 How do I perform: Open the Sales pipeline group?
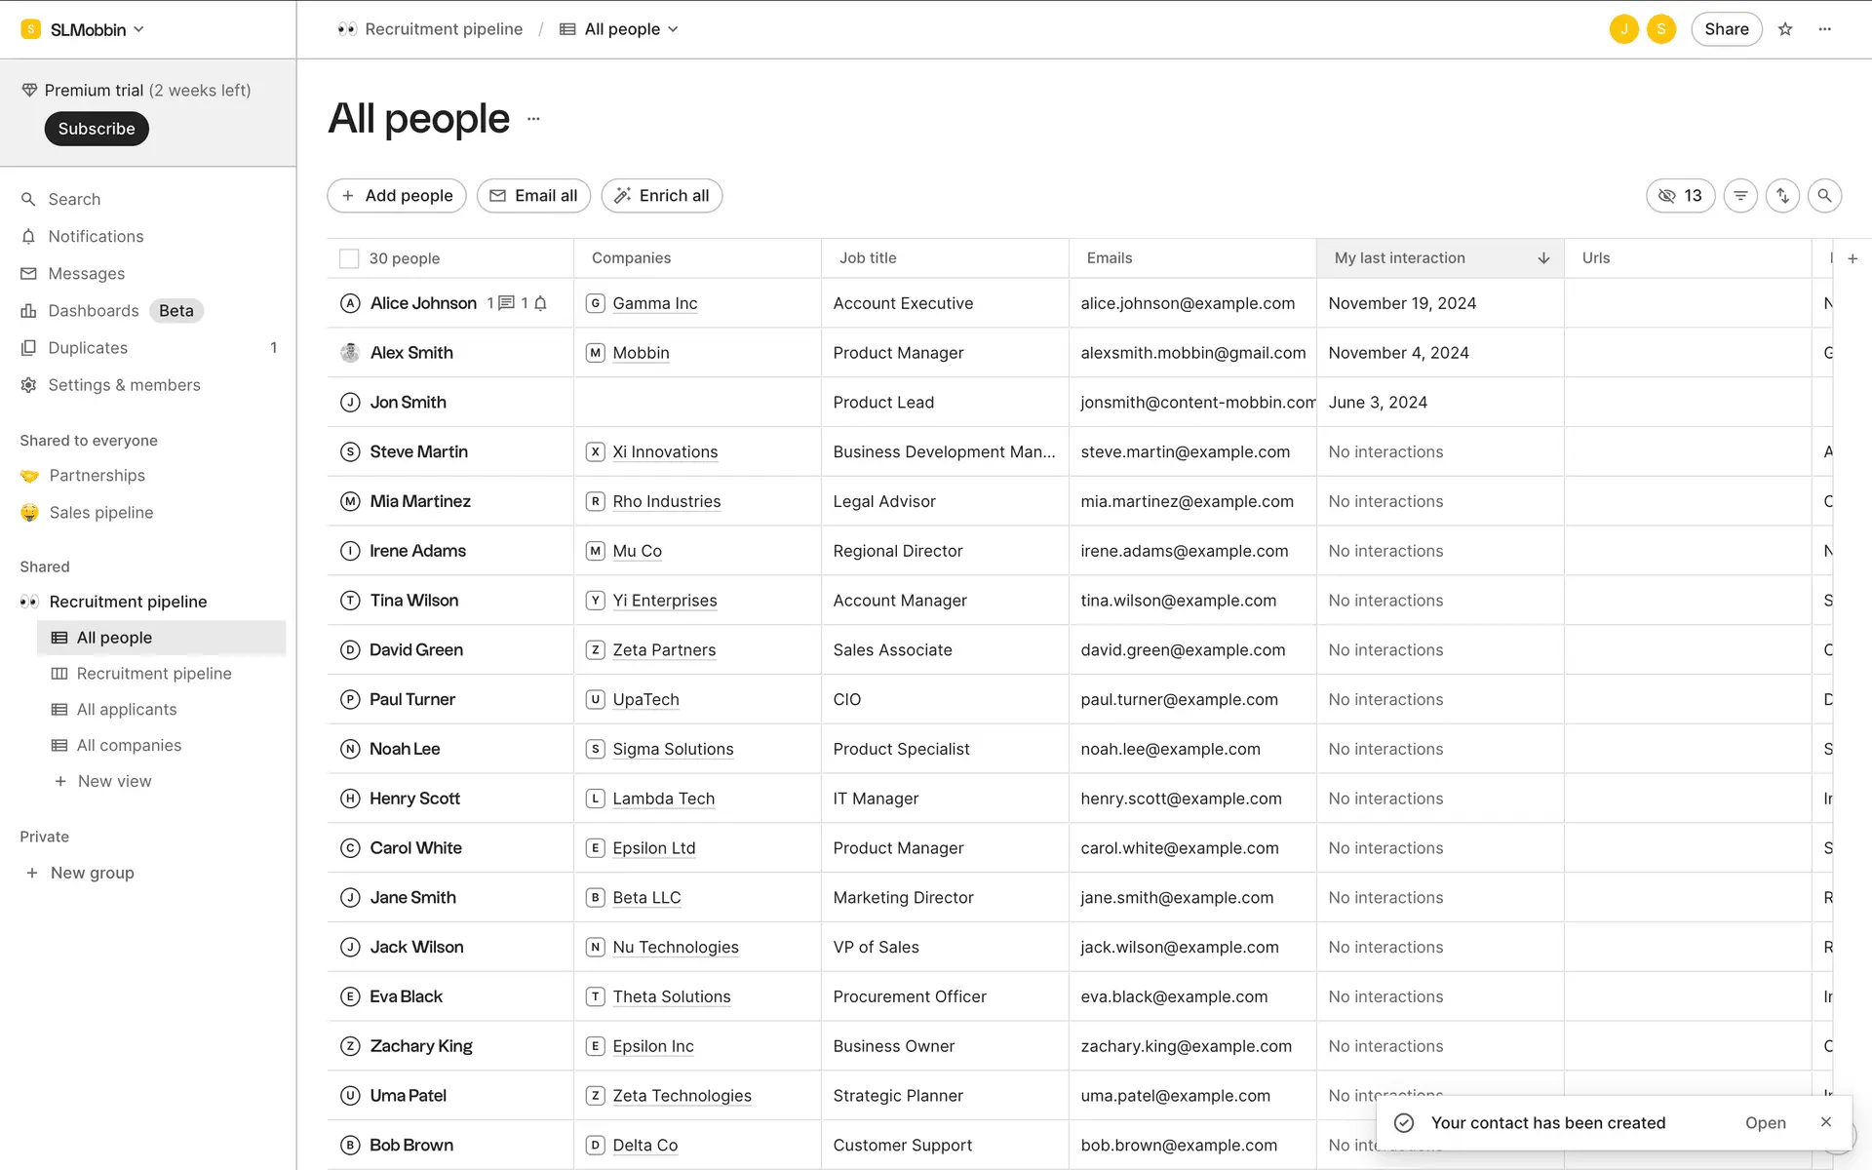101,513
